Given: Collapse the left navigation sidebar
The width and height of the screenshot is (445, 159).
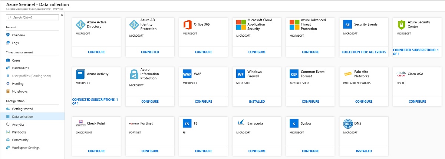Looking at the screenshot, I should pyautogui.click(x=62, y=15).
